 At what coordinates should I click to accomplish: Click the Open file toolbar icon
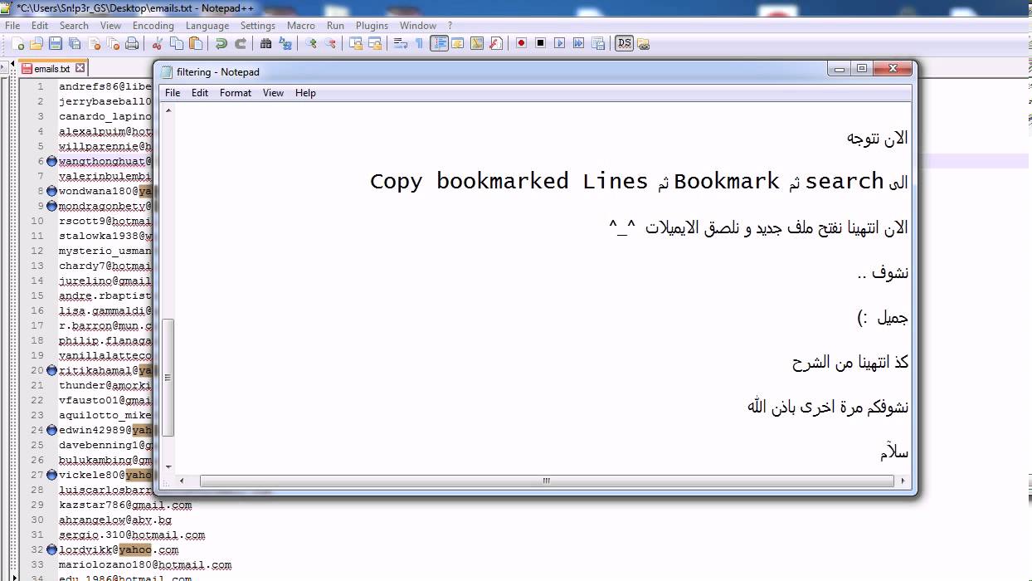click(x=36, y=43)
